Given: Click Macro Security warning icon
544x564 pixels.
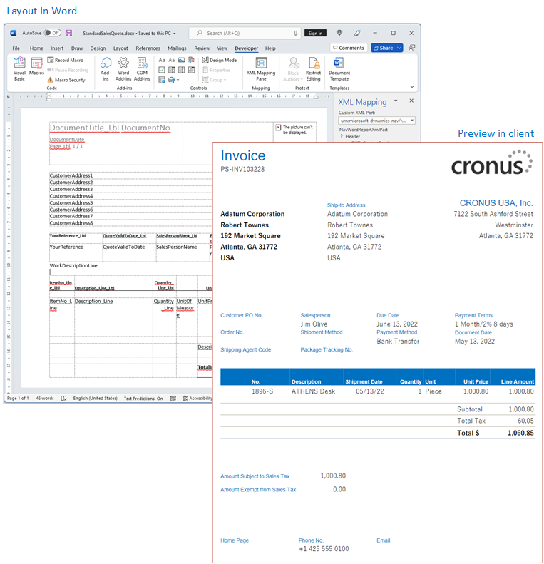Looking at the screenshot, I should coord(51,80).
